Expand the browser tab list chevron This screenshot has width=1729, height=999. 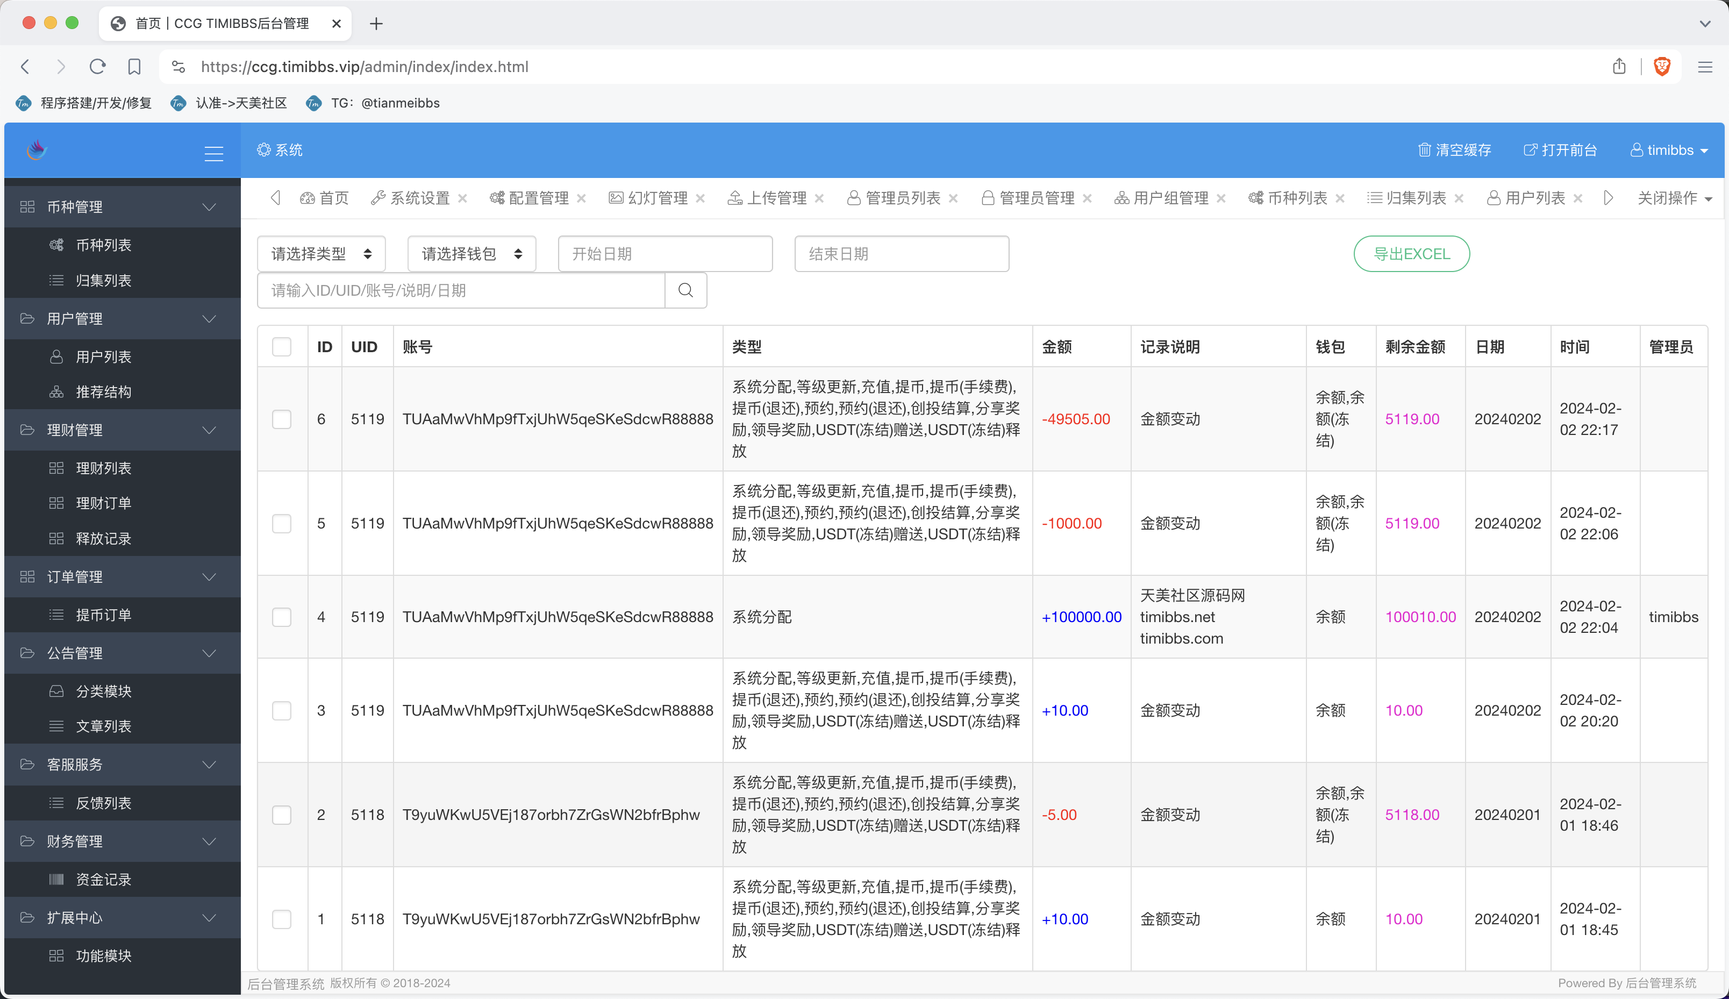[x=1705, y=24]
